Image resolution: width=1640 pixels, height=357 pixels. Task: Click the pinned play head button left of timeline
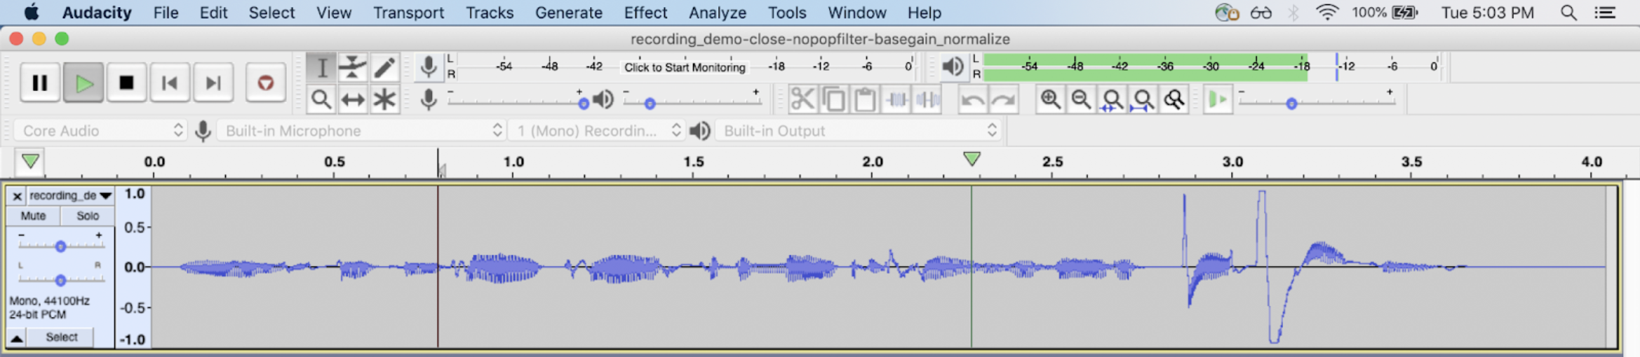pos(30,162)
